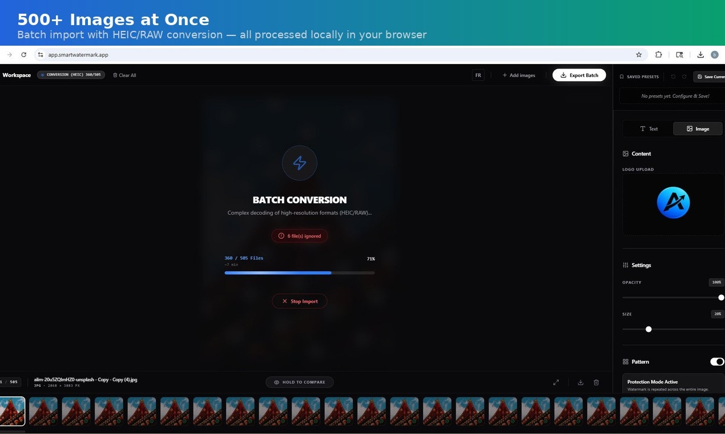
Task: Switch language with FR button
Action: pyautogui.click(x=478, y=75)
